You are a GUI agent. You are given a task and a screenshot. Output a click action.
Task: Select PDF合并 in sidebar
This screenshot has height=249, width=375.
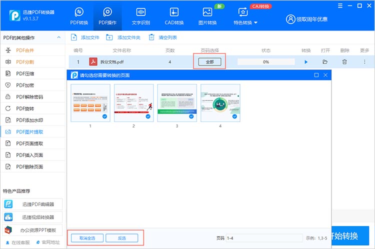[32, 50]
